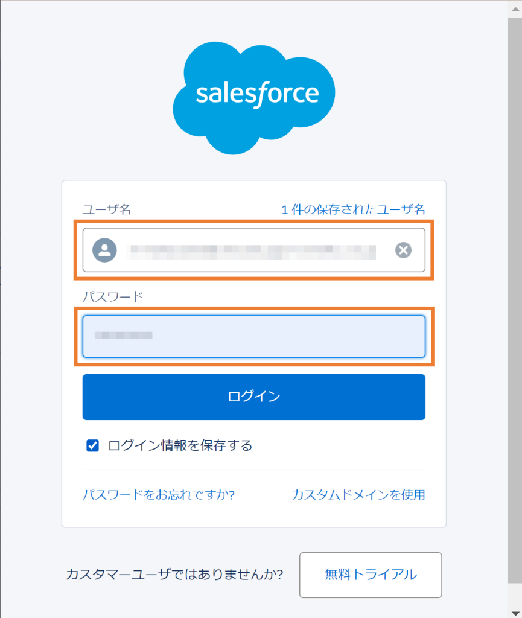Click the ログイン button
Viewport: 522px width, 618px height.
[x=253, y=397]
